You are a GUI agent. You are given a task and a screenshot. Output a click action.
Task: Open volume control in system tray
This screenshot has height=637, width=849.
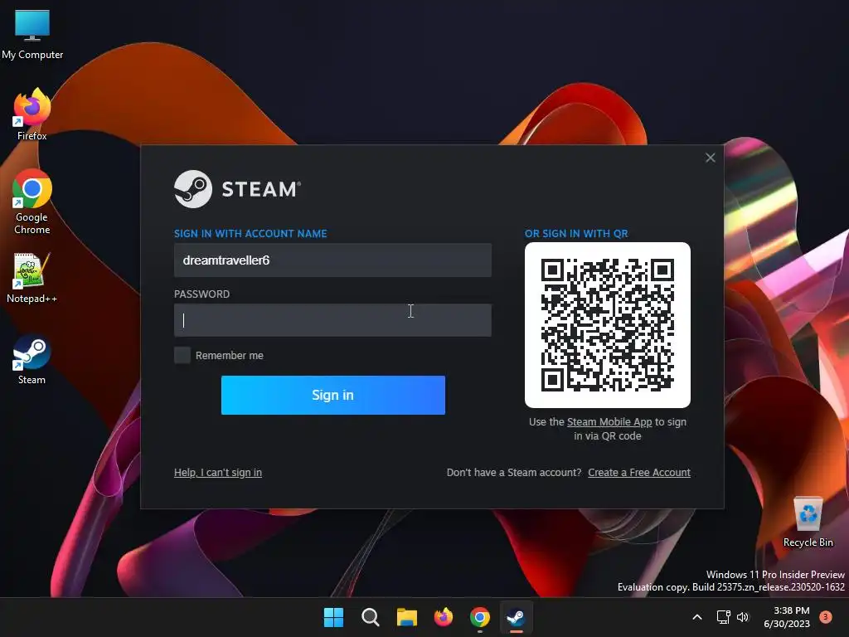[x=743, y=617]
